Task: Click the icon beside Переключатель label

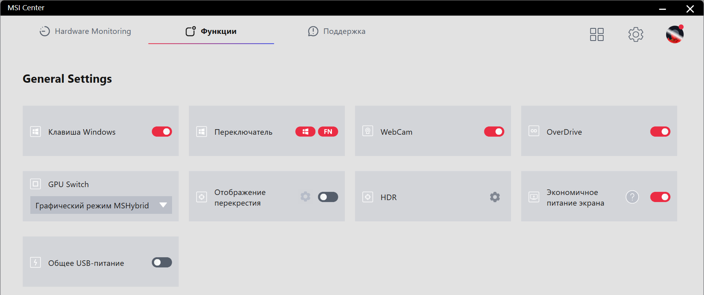Action: point(202,132)
